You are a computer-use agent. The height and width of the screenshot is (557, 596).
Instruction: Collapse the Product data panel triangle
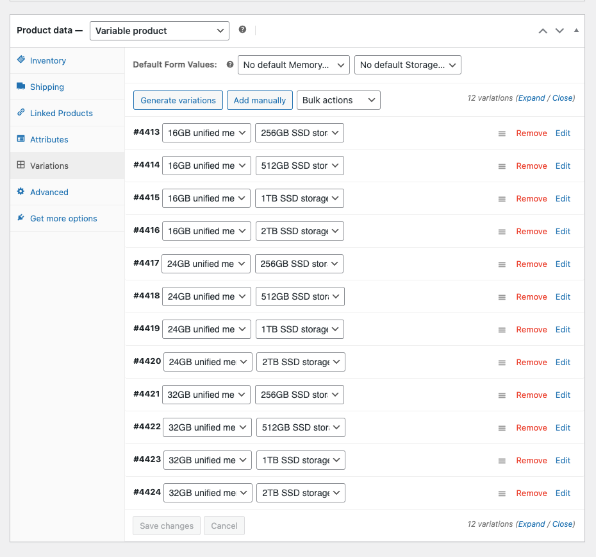(x=576, y=31)
